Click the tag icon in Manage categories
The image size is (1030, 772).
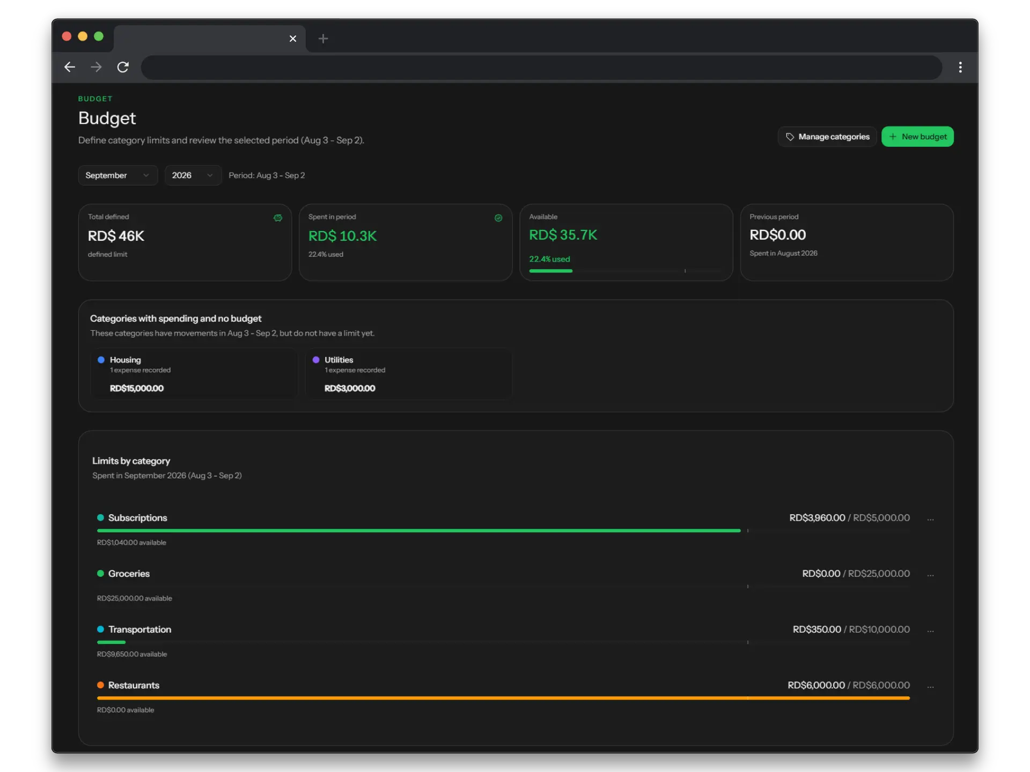tap(790, 137)
